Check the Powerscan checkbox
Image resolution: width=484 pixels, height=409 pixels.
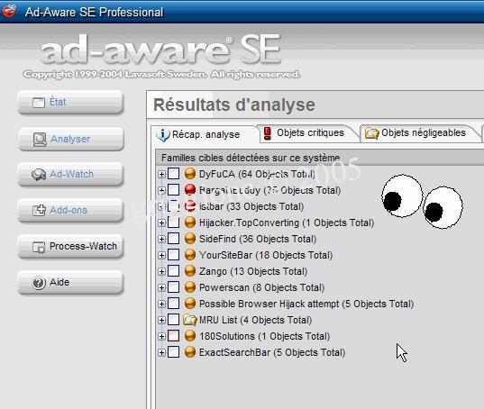[173, 287]
